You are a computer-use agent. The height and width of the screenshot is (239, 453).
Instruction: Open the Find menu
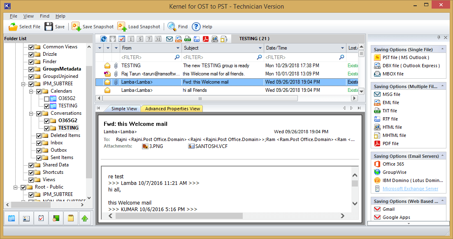(x=44, y=16)
